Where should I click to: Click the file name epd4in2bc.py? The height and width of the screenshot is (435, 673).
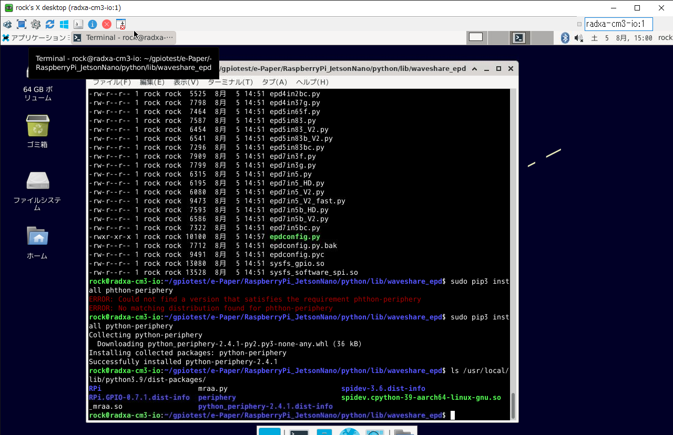pos(295,94)
